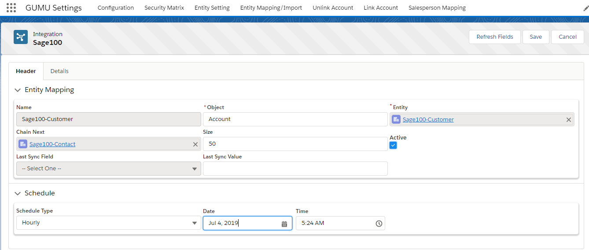Open the Time clock picker icon
Image resolution: width=589 pixels, height=250 pixels.
379,224
